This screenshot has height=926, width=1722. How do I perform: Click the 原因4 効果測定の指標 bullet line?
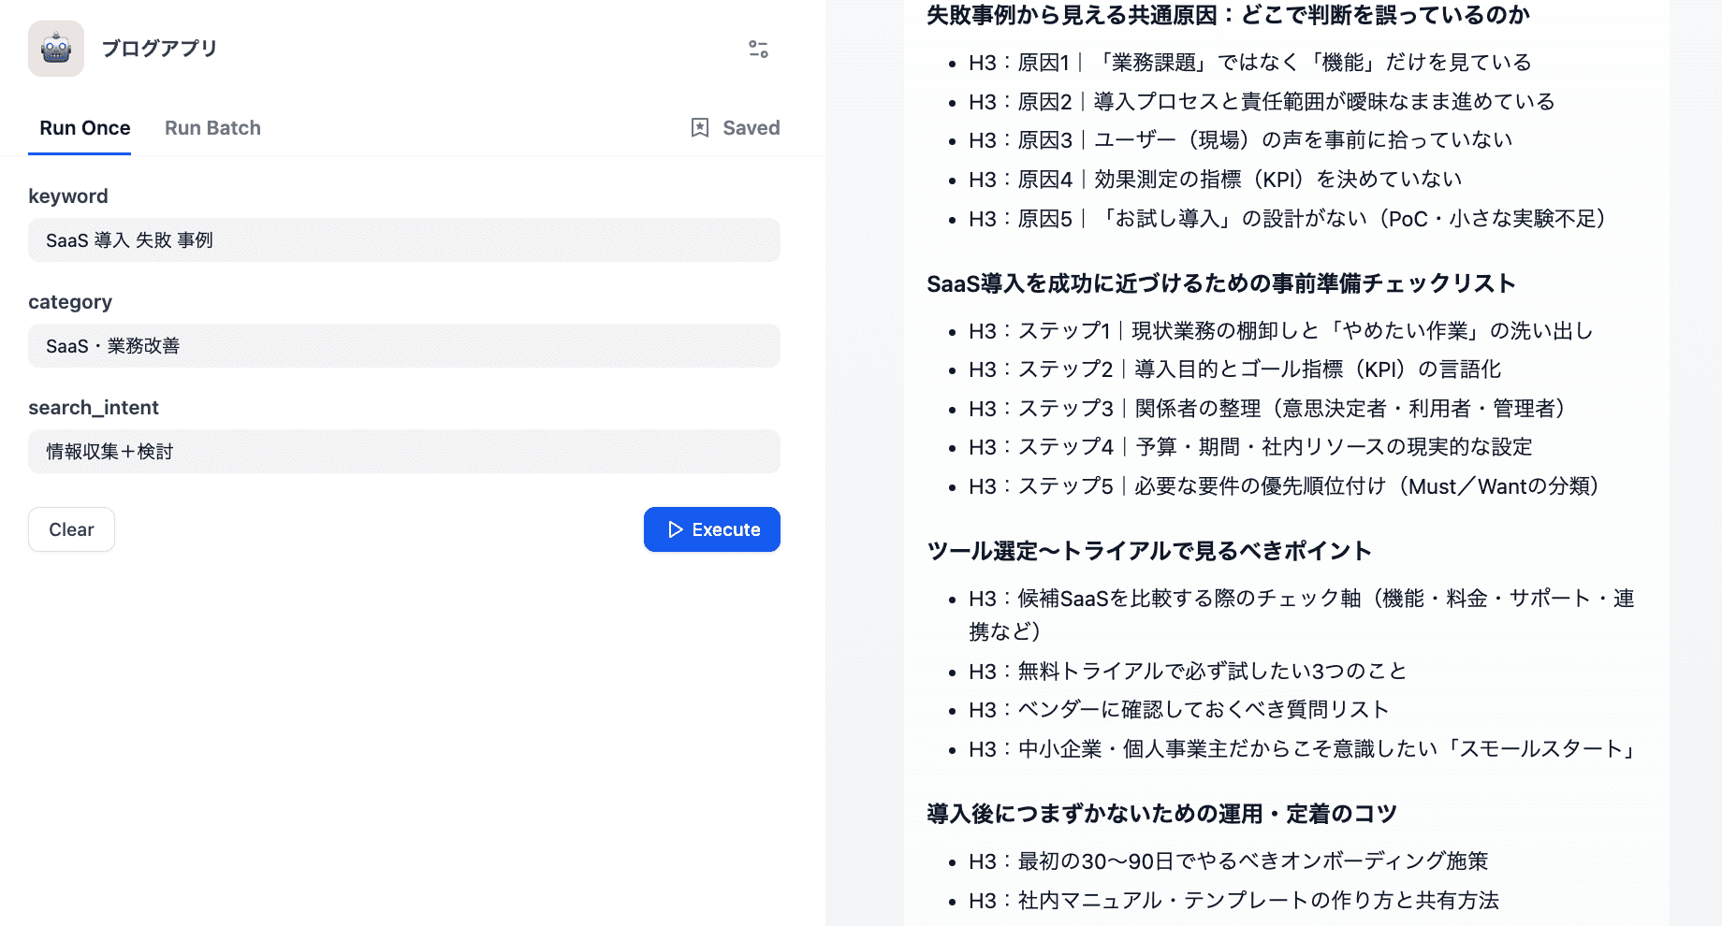click(x=1215, y=180)
